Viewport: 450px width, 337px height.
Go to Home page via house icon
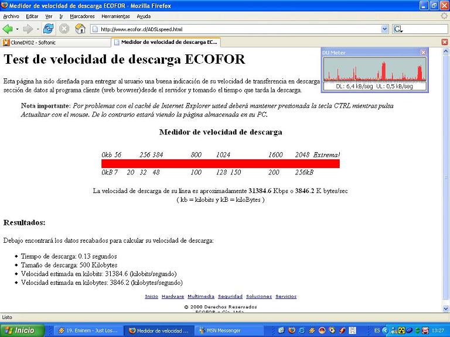[80, 29]
